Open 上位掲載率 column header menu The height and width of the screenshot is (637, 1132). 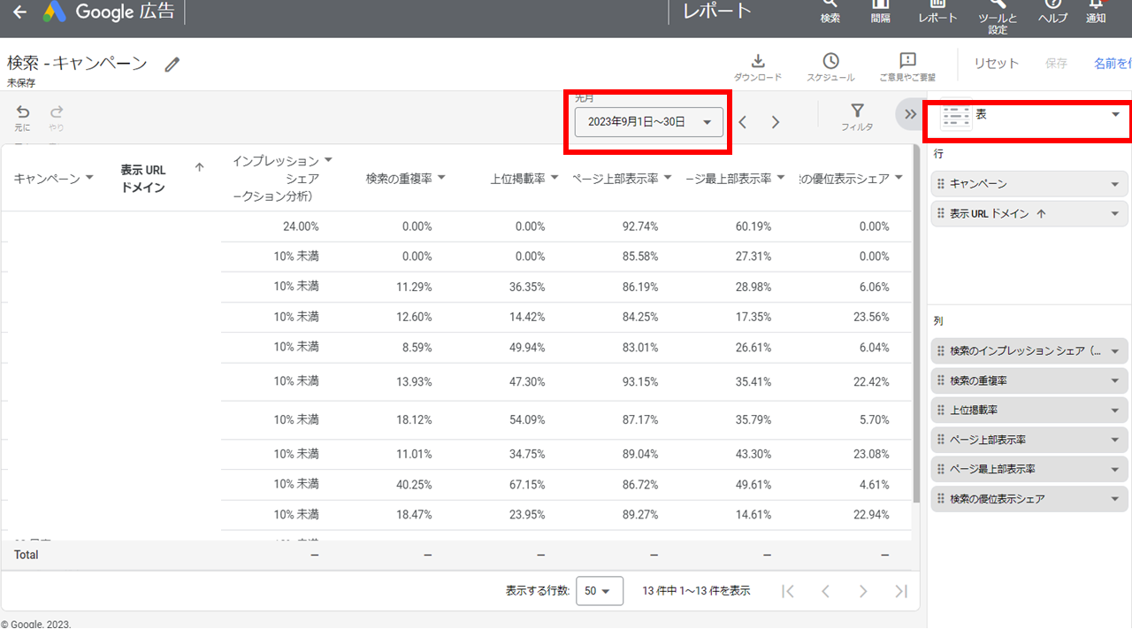(555, 178)
